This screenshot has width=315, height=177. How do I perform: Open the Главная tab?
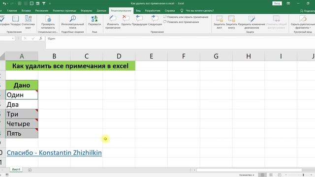tap(12, 11)
